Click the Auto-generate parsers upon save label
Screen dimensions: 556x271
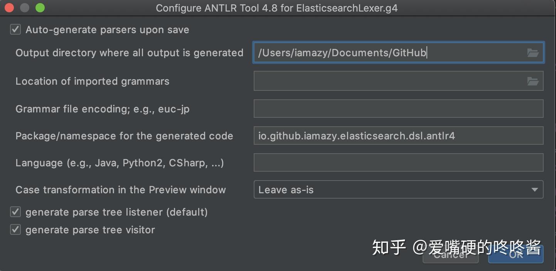pyautogui.click(x=107, y=30)
